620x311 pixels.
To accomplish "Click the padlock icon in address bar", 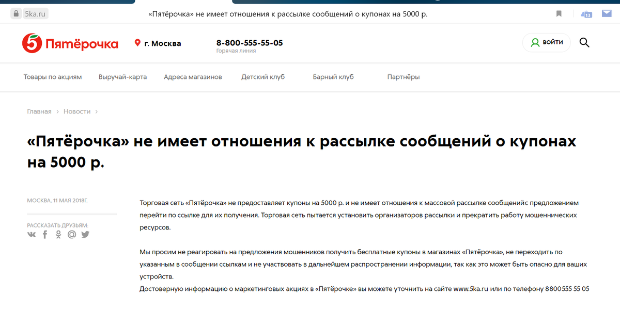I will click(x=16, y=14).
